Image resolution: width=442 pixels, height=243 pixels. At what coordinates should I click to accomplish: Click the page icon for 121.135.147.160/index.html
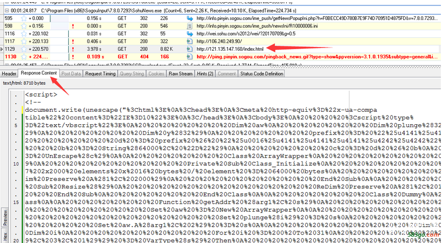(190, 49)
